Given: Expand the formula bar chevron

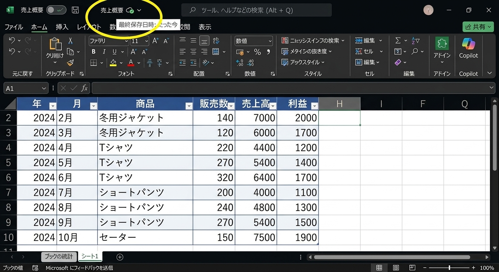Looking at the screenshot, I should pos(492,87).
